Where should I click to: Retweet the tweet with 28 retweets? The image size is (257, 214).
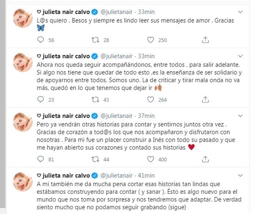pos(95,40)
